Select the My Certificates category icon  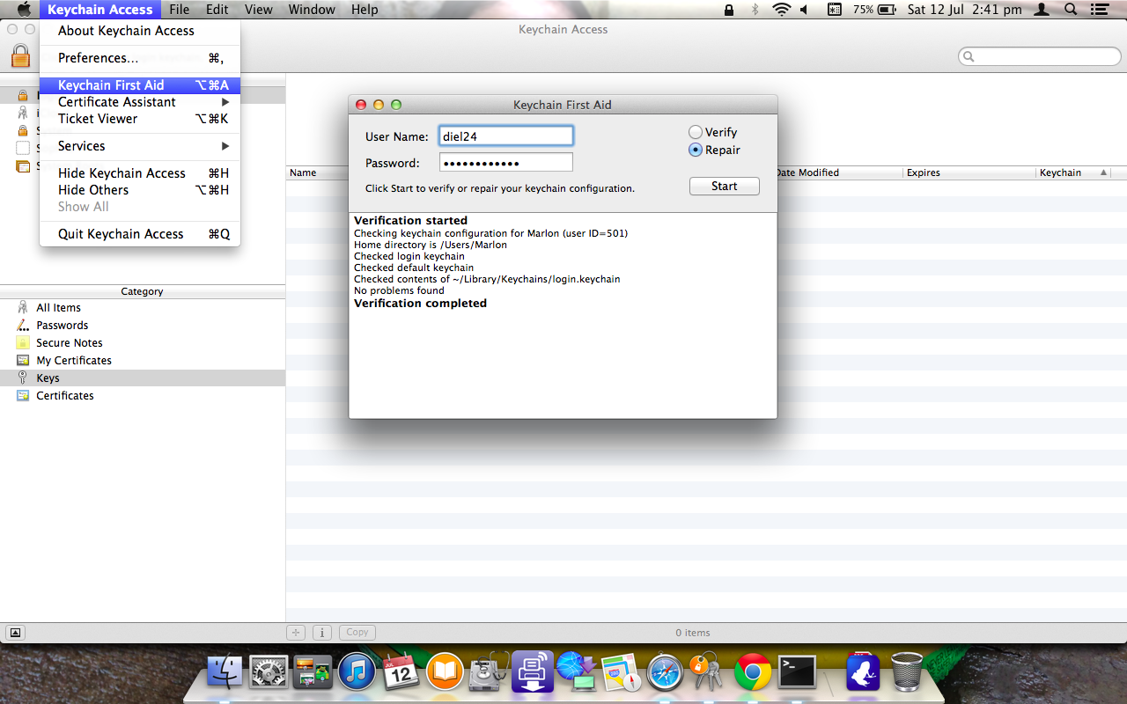click(23, 360)
